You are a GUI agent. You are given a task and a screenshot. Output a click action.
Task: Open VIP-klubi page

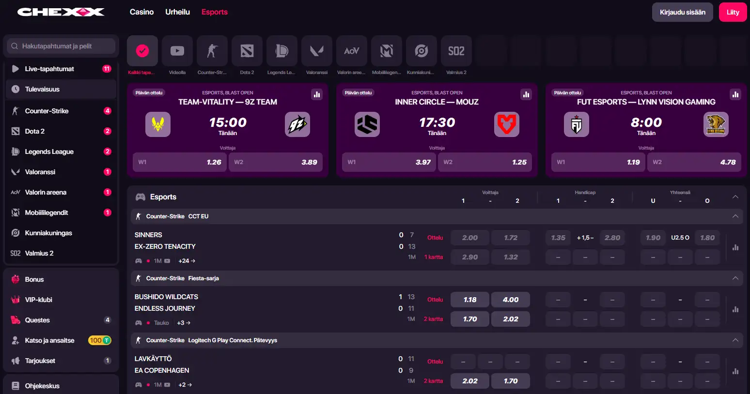pos(61,300)
